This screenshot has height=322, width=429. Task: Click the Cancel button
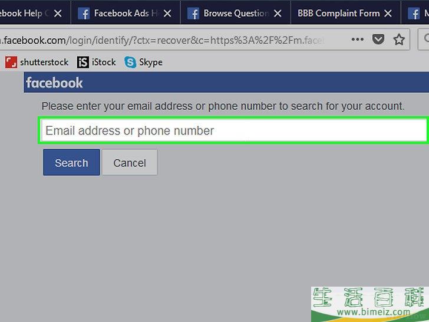point(130,162)
